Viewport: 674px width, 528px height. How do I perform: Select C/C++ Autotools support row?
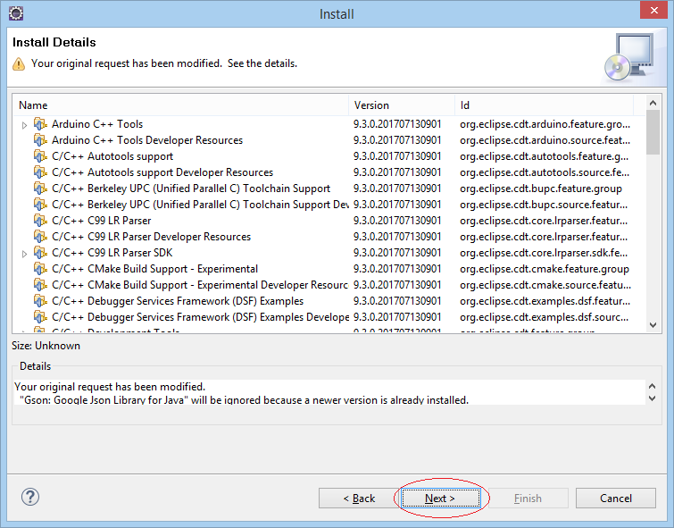pyautogui.click(x=112, y=156)
